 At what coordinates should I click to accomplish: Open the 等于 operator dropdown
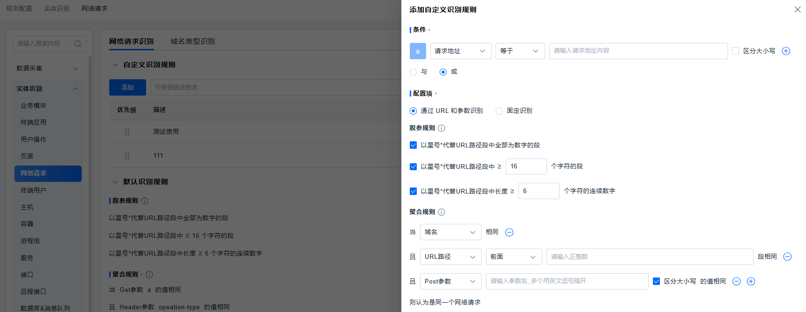[519, 51]
